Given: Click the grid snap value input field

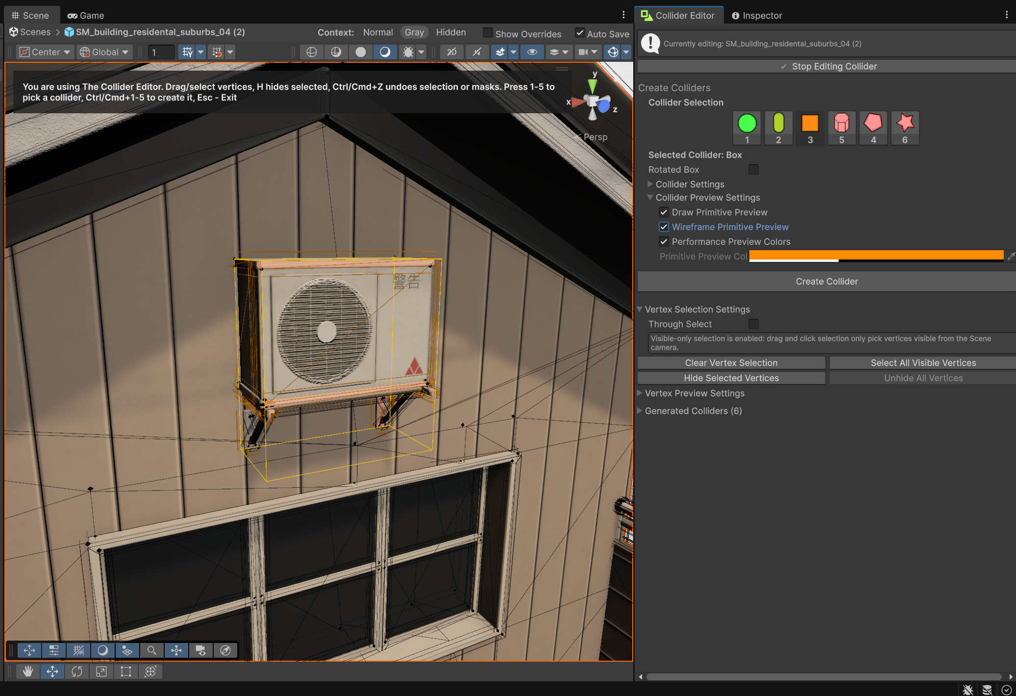Looking at the screenshot, I should tap(161, 52).
